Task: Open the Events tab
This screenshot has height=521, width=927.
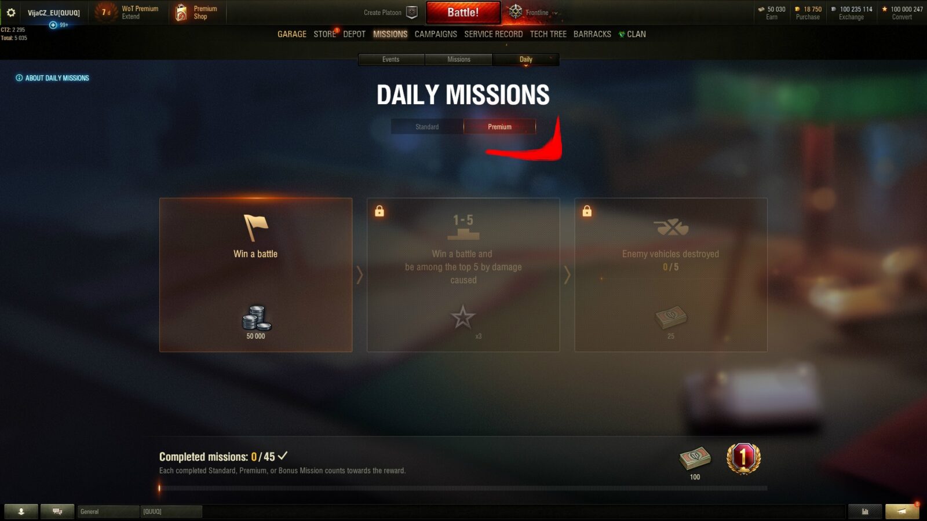Action: pos(391,60)
